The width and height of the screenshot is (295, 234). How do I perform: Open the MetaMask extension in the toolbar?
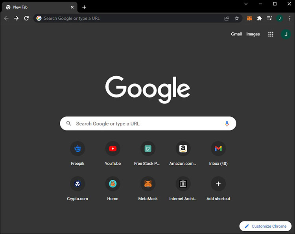(249, 18)
